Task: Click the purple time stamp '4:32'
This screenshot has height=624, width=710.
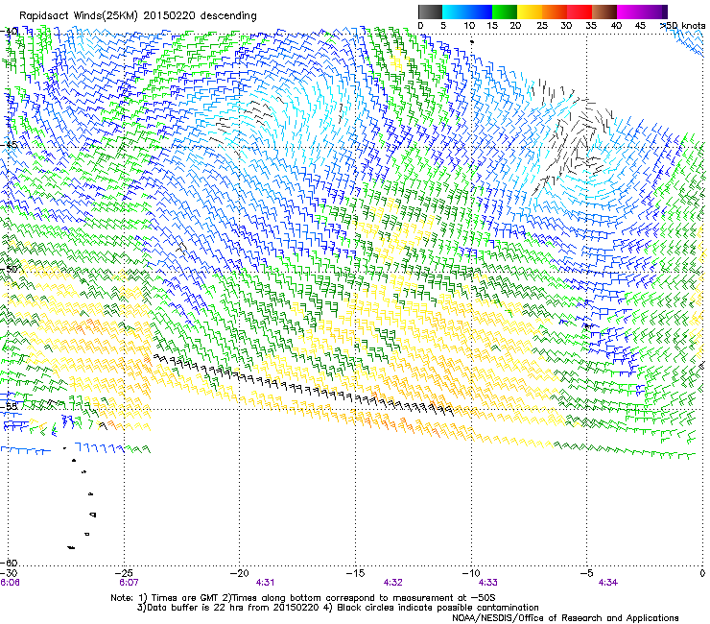Action: tap(392, 583)
